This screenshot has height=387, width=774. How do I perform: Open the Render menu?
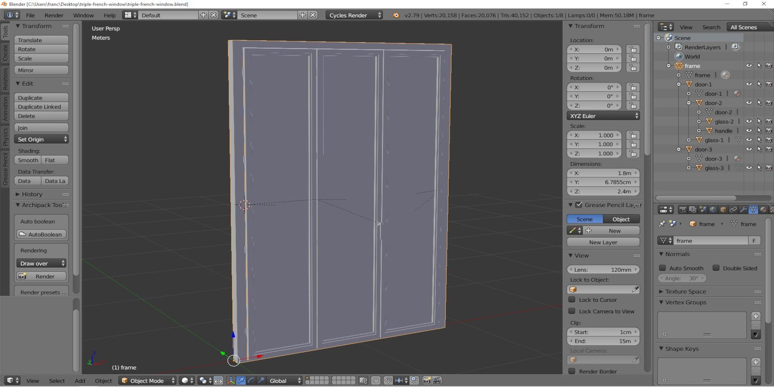click(x=54, y=15)
